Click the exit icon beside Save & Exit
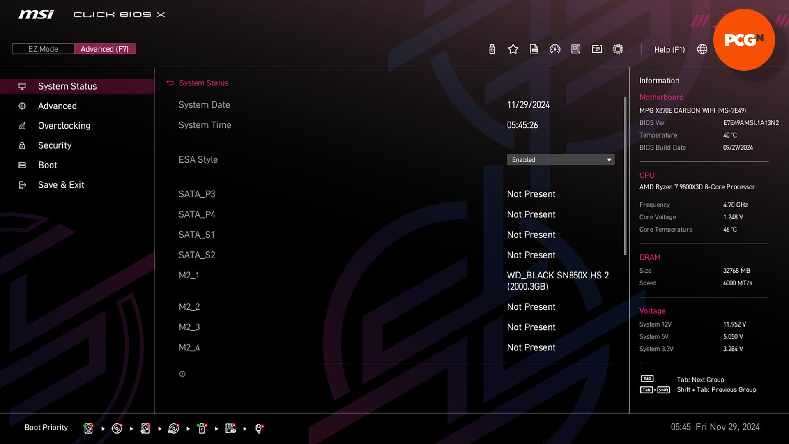This screenshot has width=789, height=444. [x=22, y=185]
